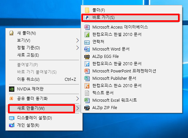Create a Microsoft Excel 워크시트
Viewport: 188px width, 138px height.
point(132,100)
